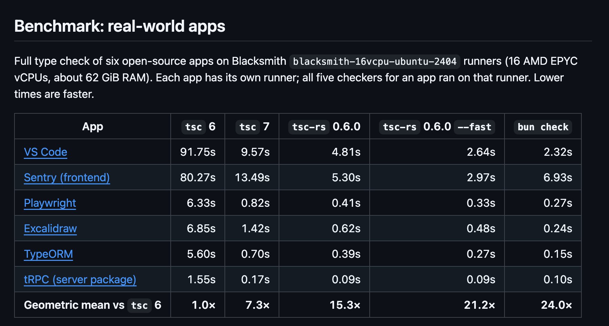The width and height of the screenshot is (609, 326).
Task: Click the 5.30s value for Sentry
Action: 346,177
